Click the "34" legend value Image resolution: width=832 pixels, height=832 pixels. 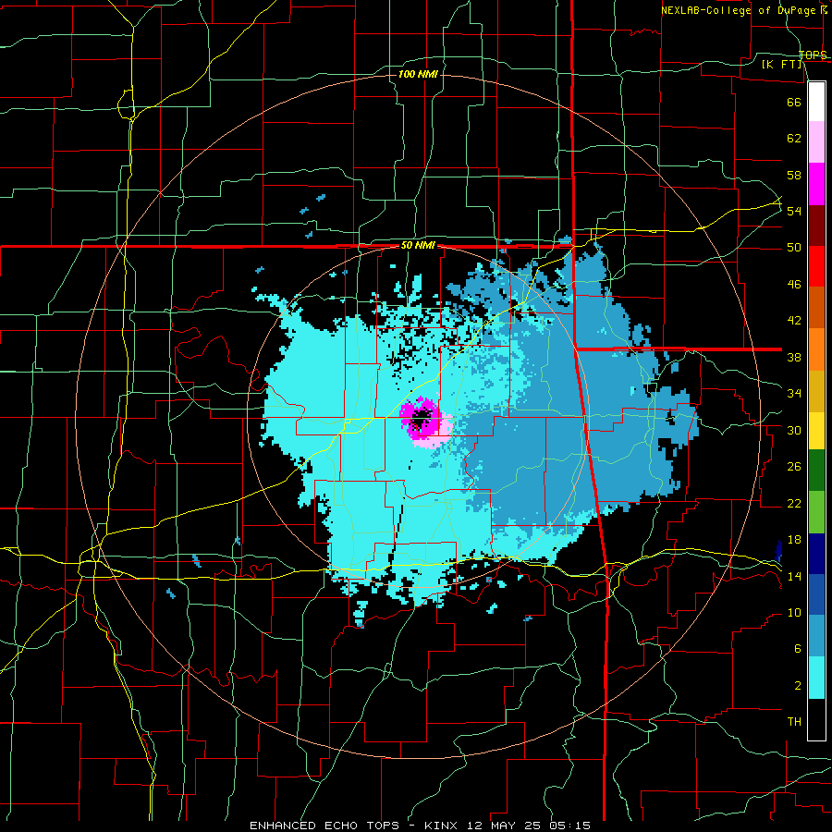(794, 394)
